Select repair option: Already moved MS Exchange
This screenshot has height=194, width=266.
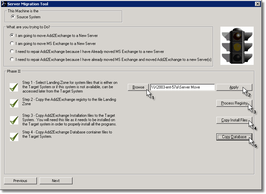point(12,51)
